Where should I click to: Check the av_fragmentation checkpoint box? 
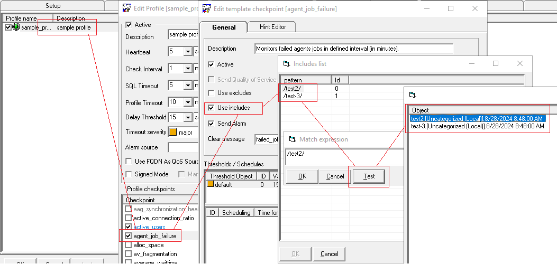129,254
